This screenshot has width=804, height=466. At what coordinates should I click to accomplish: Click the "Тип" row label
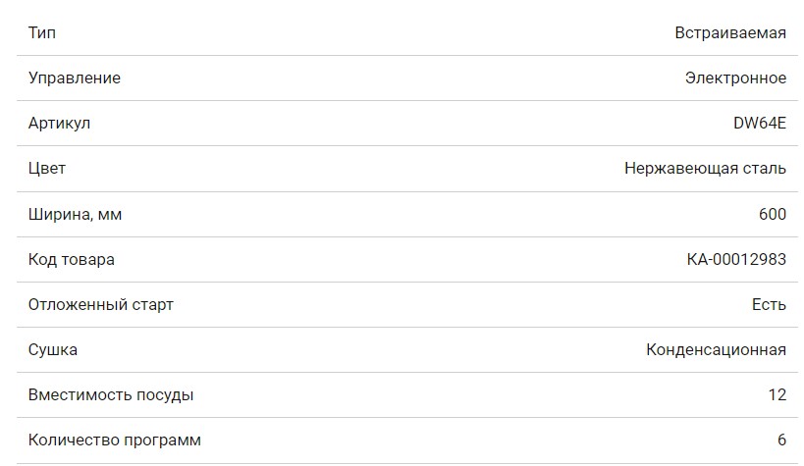[42, 33]
